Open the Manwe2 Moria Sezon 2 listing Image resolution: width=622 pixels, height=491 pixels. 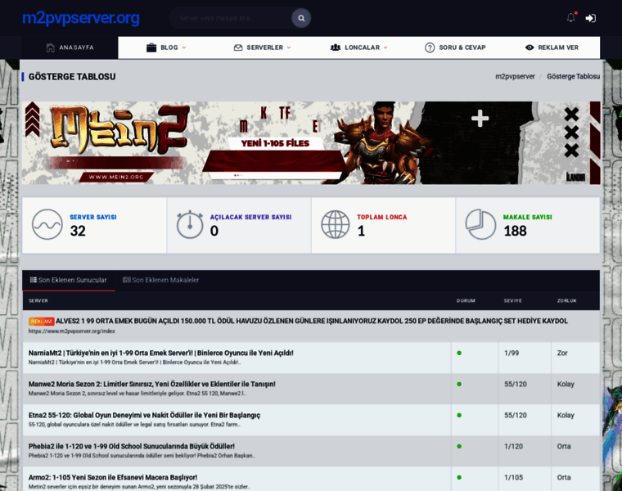152,384
